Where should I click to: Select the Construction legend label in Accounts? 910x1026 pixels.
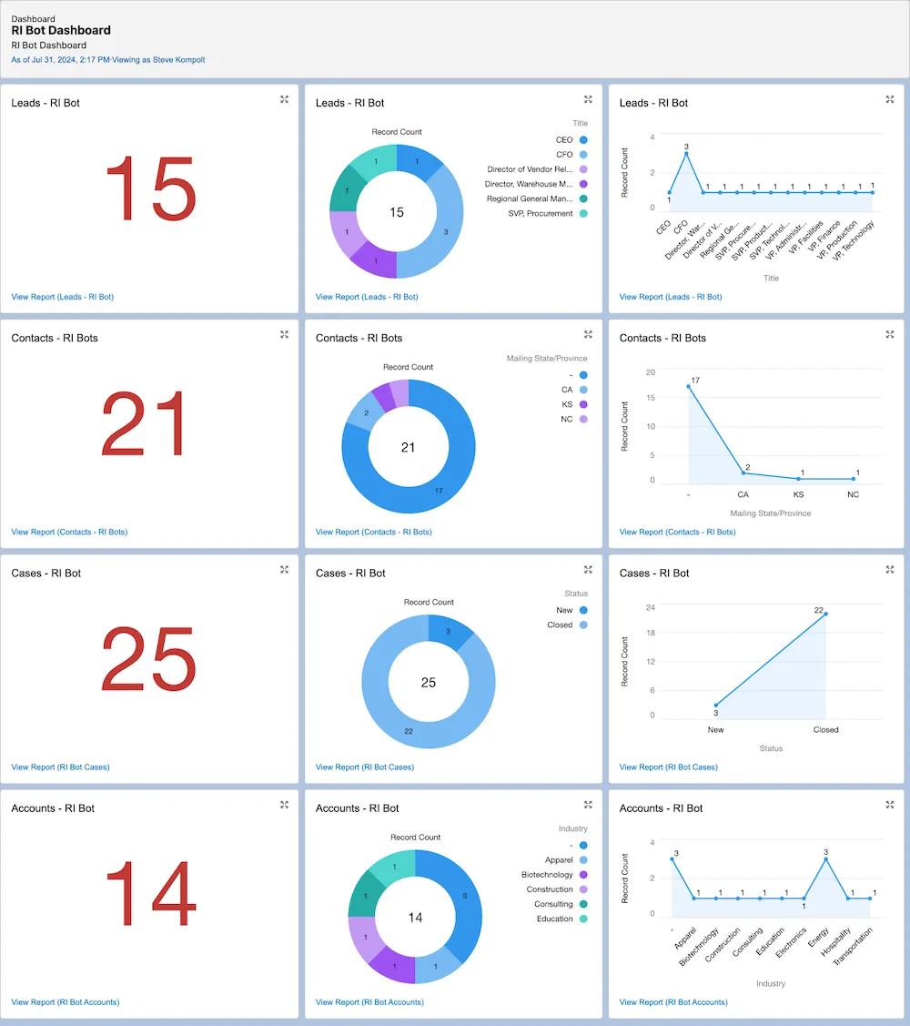(550, 890)
